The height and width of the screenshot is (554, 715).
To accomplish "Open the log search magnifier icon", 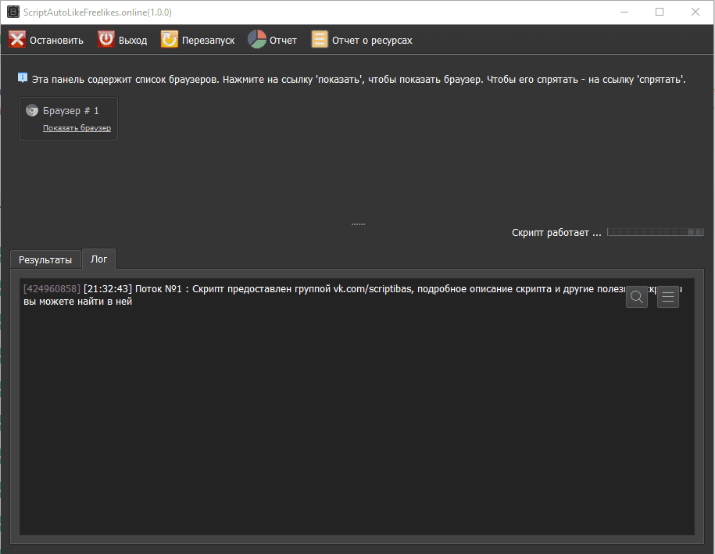I will 637,297.
